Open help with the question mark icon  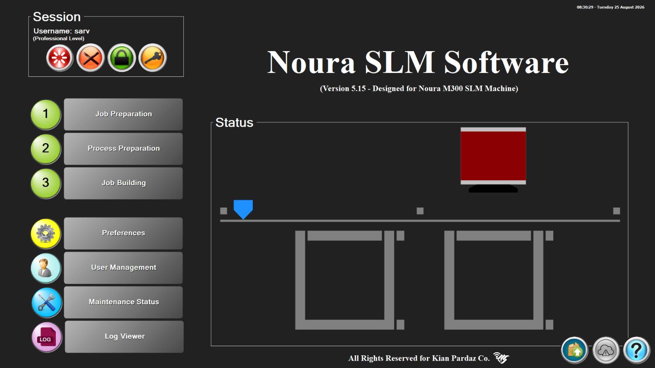pos(636,350)
